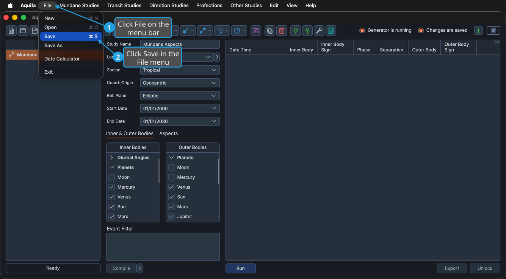Click the new document toolbar icon
The width and height of the screenshot is (506, 279).
[11, 31]
